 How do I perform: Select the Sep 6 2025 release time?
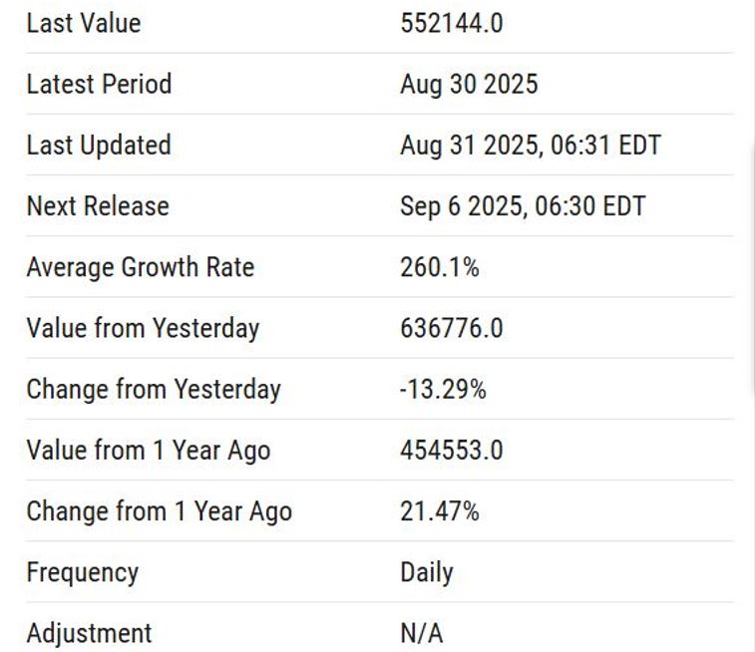coord(523,206)
